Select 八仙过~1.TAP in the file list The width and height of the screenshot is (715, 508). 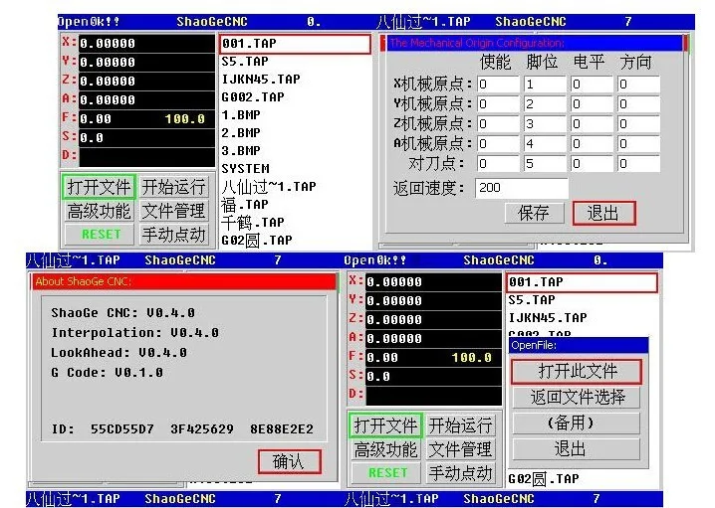point(269,187)
